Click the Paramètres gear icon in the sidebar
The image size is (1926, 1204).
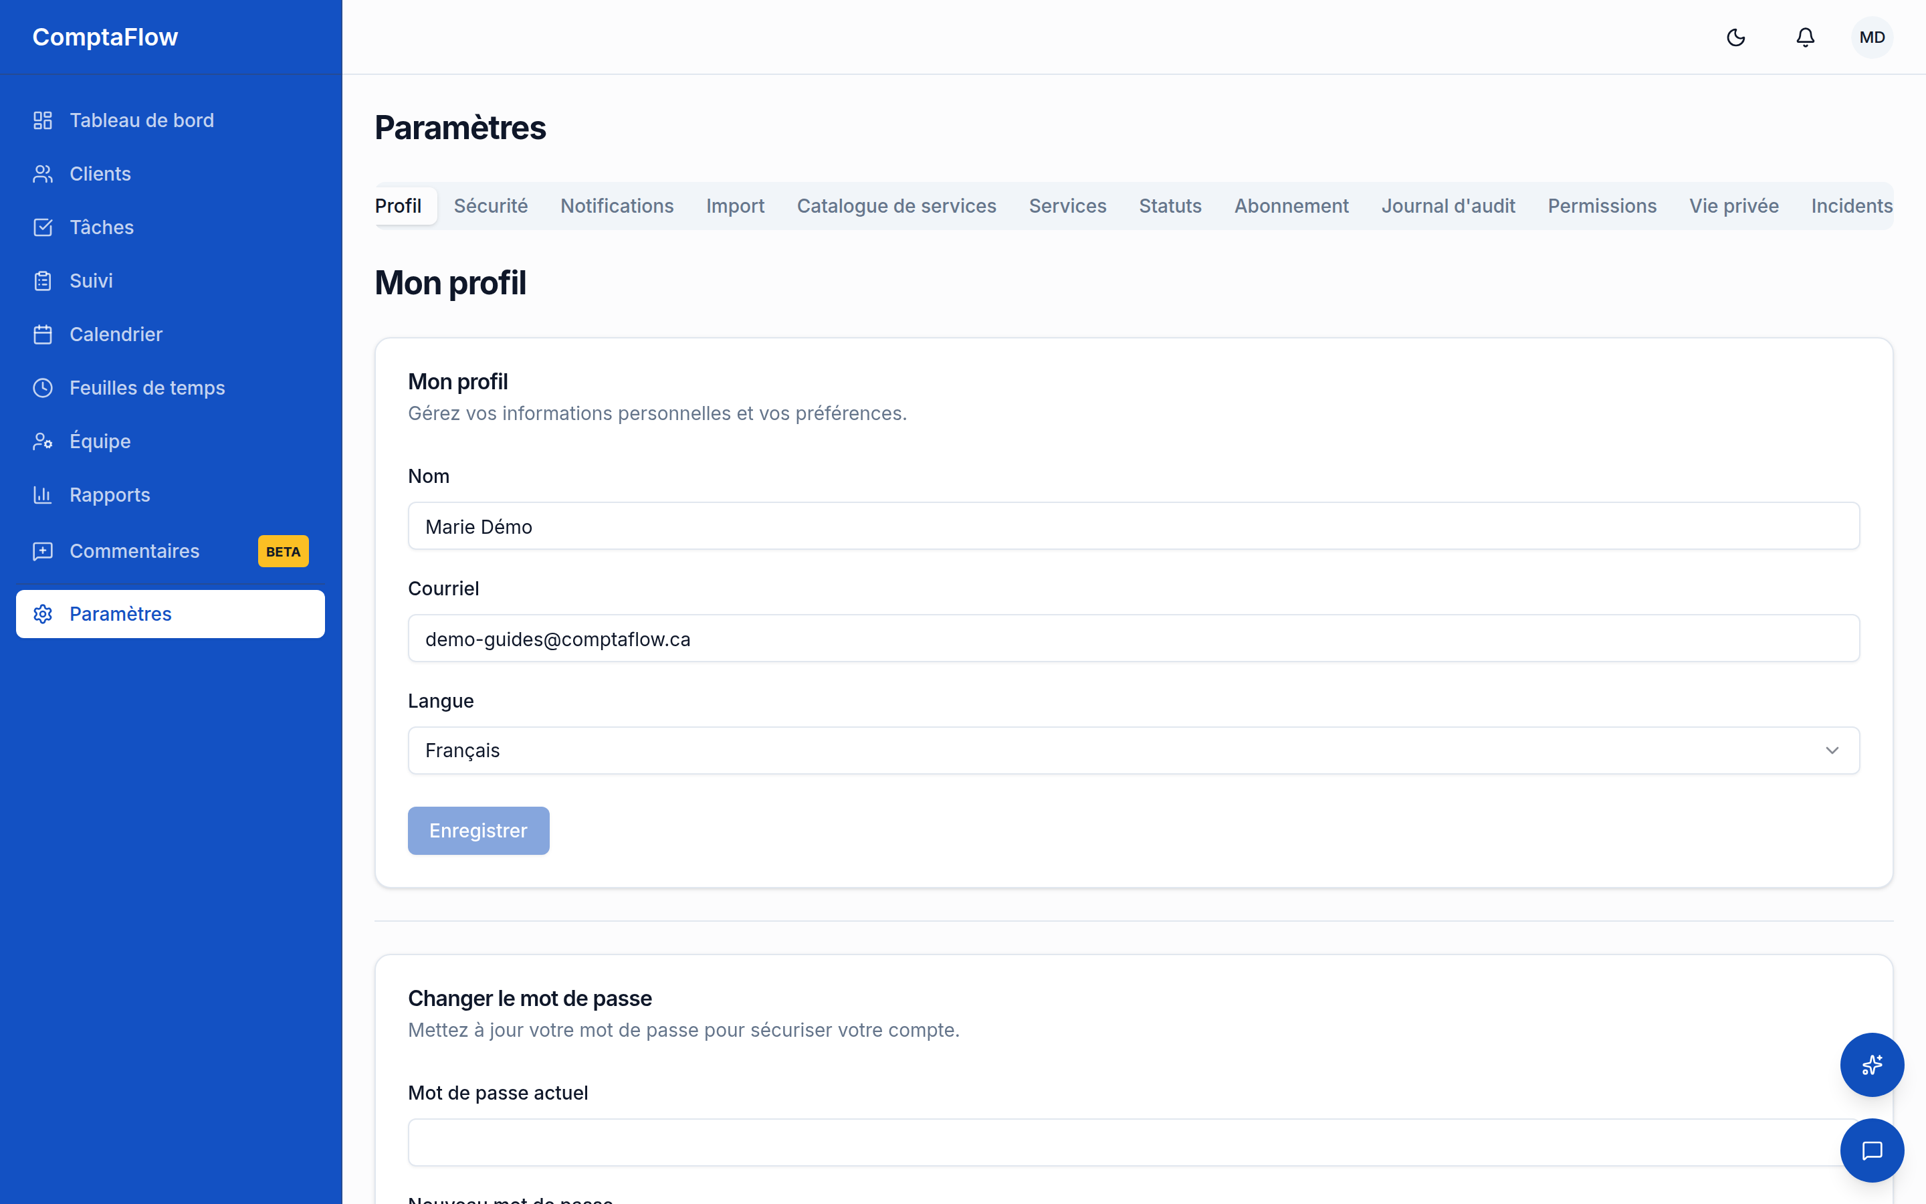43,614
